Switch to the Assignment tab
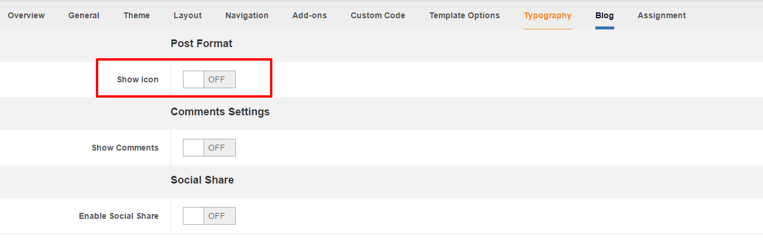Image resolution: width=763 pixels, height=250 pixels. pos(661,15)
